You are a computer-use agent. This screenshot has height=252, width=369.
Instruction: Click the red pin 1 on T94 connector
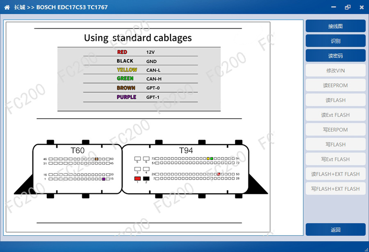coord(137,178)
